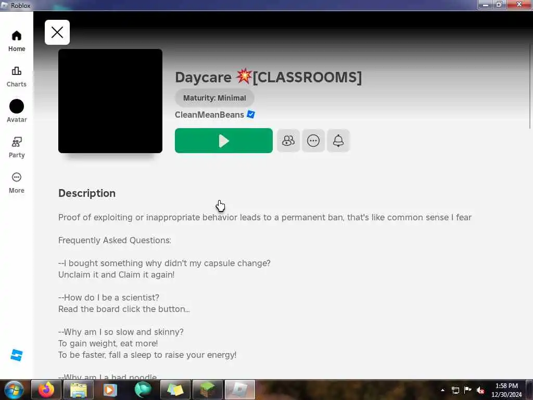Go to Home in Roblox sidebar

tap(16, 41)
